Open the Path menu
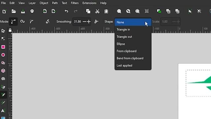The image size is (211, 119). [x=55, y=3]
